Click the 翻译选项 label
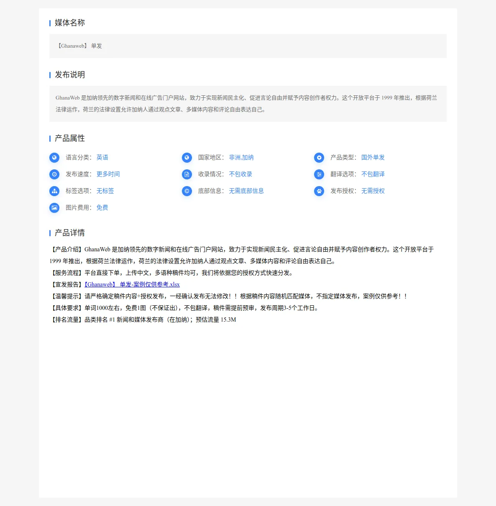 click(x=343, y=174)
